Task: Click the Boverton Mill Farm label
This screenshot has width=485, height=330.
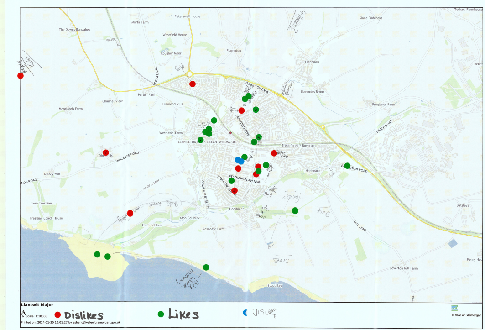Action: tap(404, 268)
